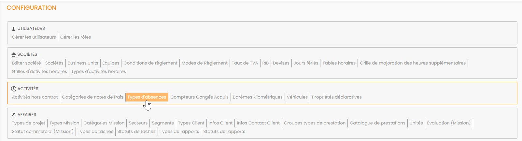Screen dimensions: 522x141
Task: Open Conditions de règlement
Action: coord(150,63)
